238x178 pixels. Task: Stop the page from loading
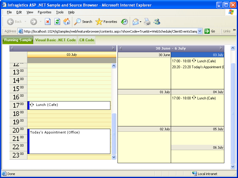(x=48, y=21)
